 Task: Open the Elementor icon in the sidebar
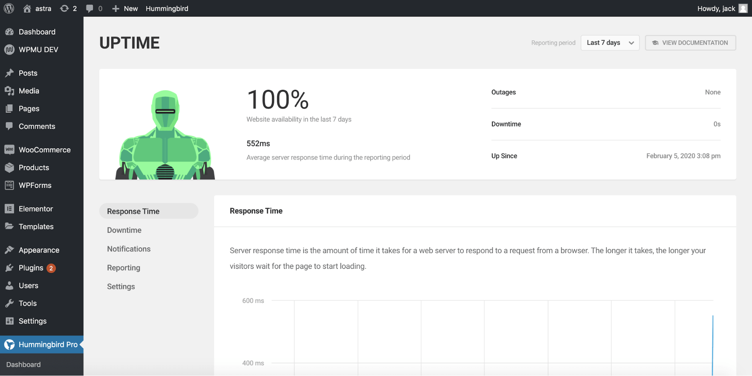click(9, 208)
